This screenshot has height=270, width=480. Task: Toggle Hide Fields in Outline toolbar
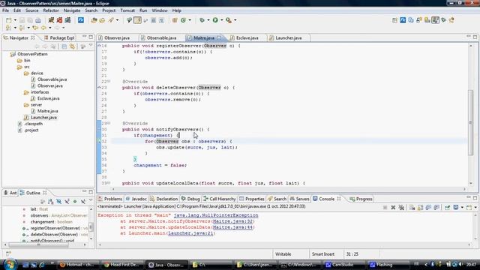tap(58, 202)
